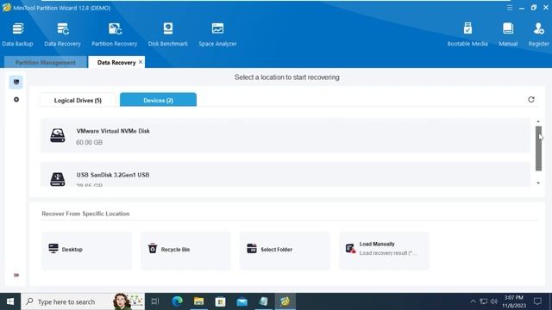Open the Space Analyzer tool
The width and height of the screenshot is (552, 310).
217,34
